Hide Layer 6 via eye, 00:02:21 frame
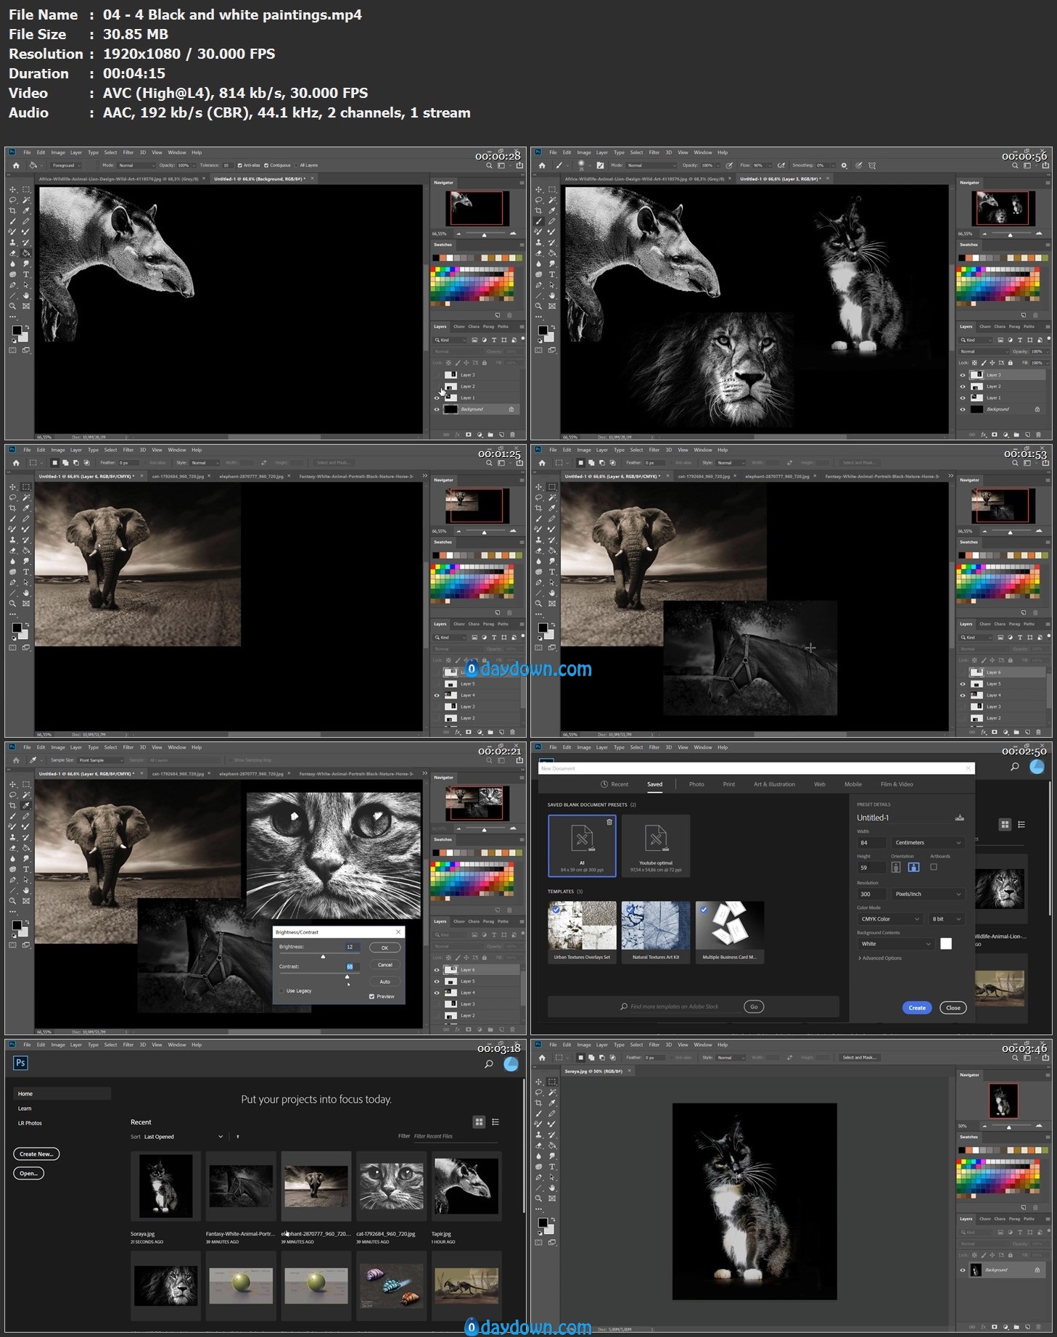This screenshot has width=1057, height=1337. click(437, 970)
